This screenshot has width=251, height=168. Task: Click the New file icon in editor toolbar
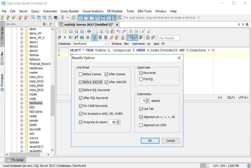coord(59,31)
